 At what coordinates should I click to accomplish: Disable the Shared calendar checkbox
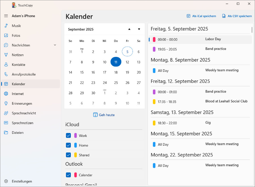[68, 155]
